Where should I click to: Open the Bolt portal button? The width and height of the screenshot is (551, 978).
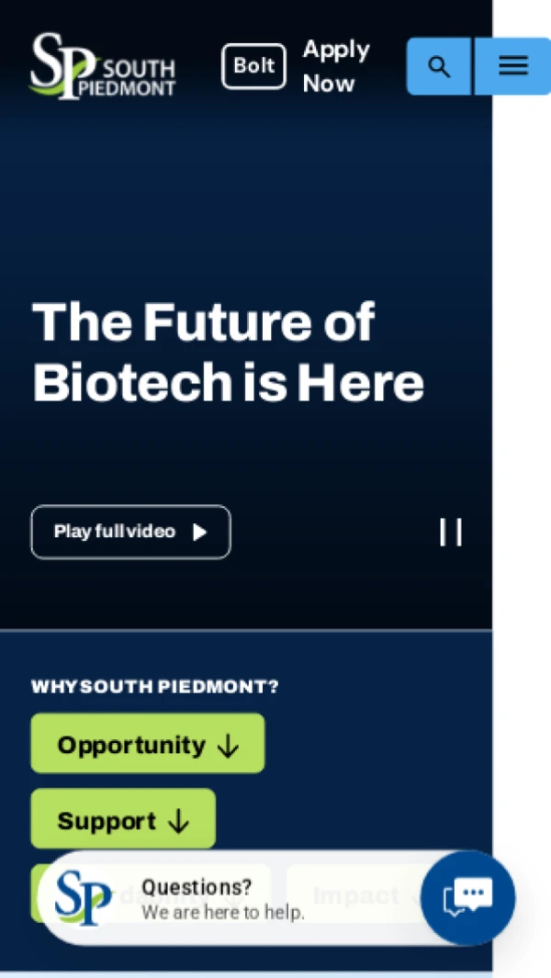[254, 66]
